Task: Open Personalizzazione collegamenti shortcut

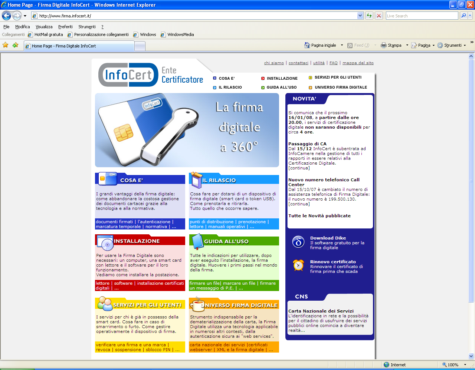Action: 98,34
